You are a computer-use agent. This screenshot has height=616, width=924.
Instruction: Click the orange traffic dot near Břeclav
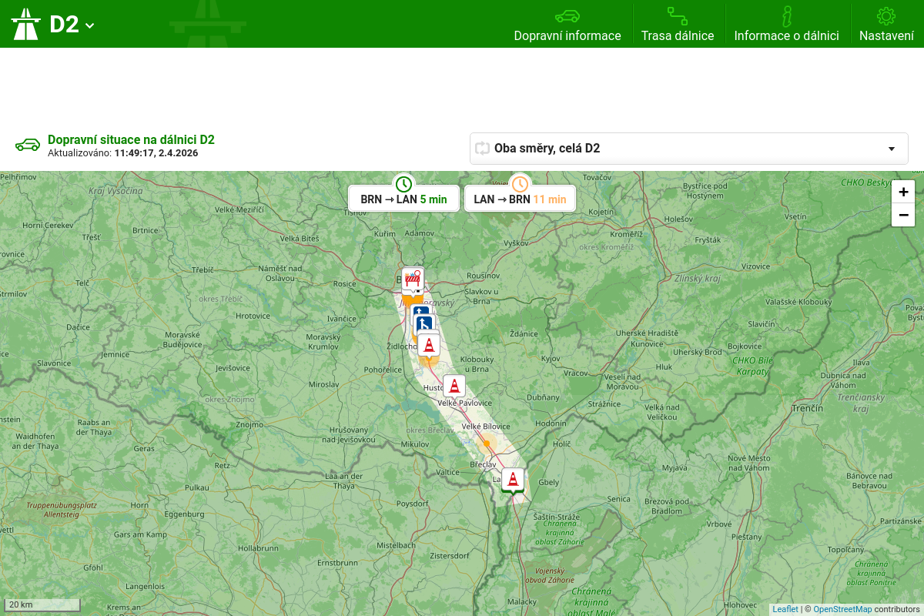point(487,443)
